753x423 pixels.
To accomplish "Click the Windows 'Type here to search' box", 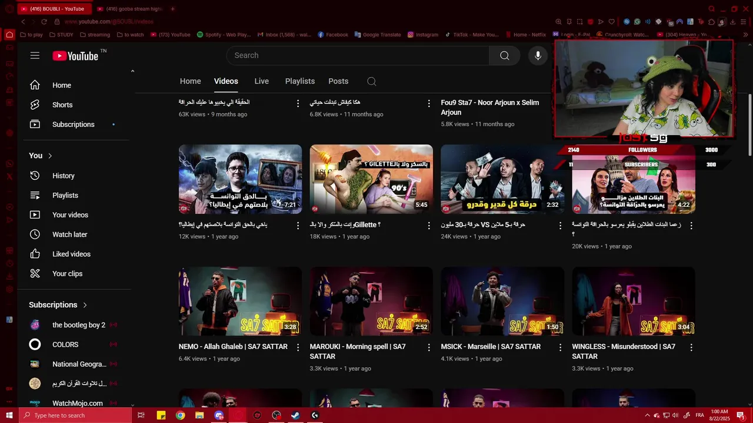I will [x=74, y=415].
